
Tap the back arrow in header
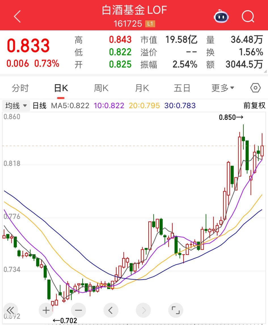[17, 16]
